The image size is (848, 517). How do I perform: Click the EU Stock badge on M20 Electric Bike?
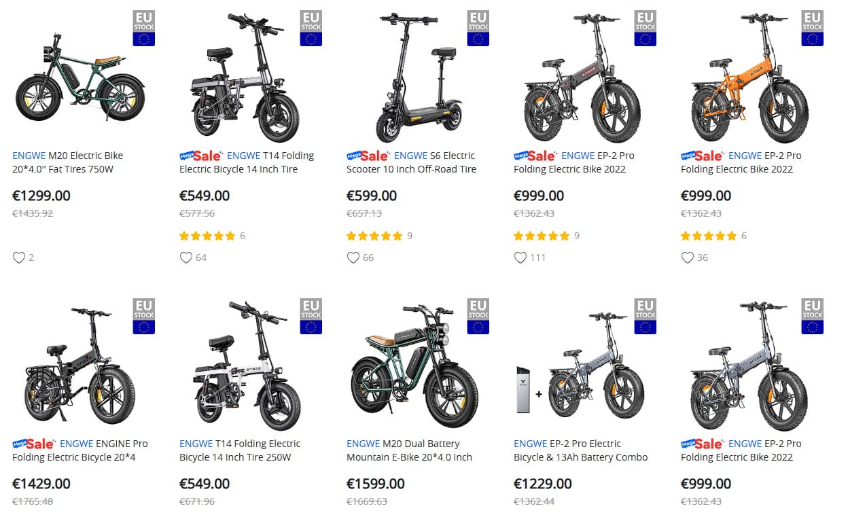tap(143, 29)
